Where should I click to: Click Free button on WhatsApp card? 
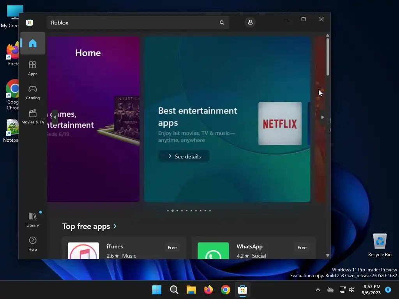tap(302, 247)
